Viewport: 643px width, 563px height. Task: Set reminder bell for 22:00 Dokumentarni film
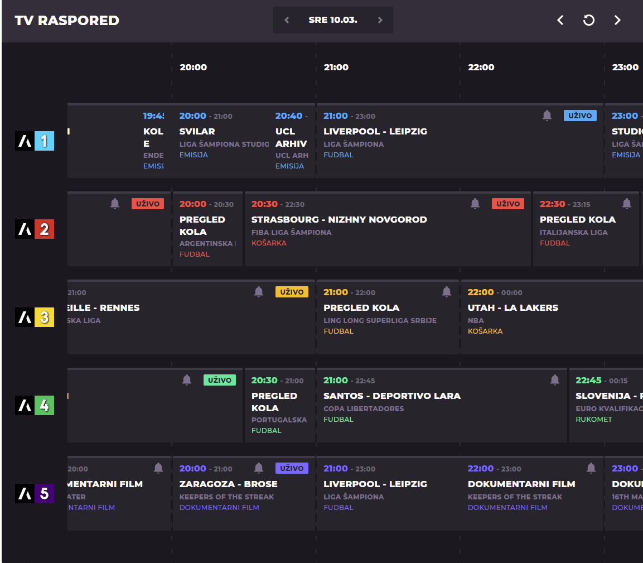(591, 468)
